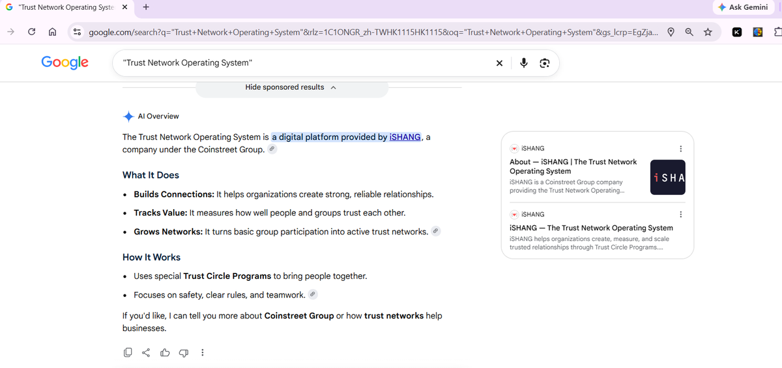Open source link icon after teamwork bullet

(313, 294)
